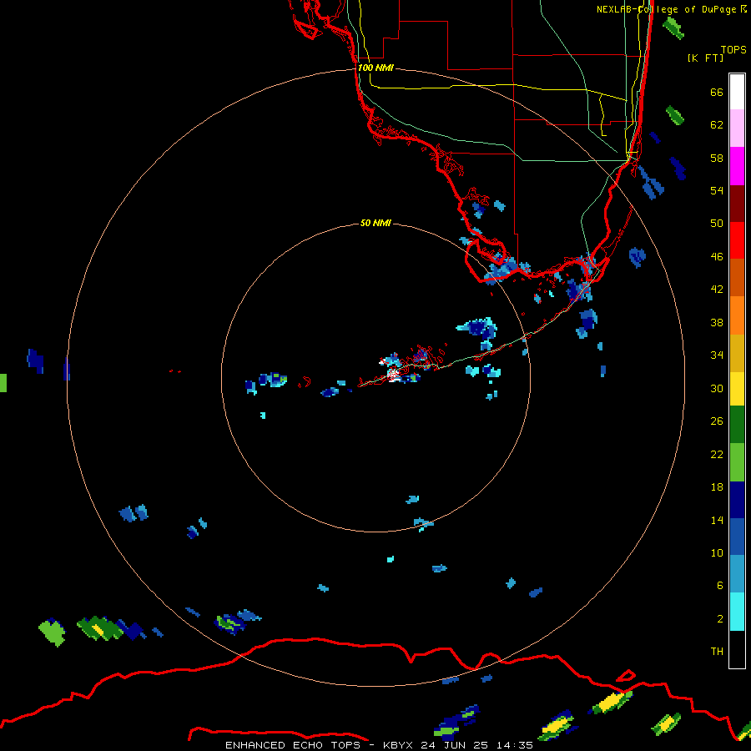Click the '100 NMI' range ring label

[x=376, y=68]
